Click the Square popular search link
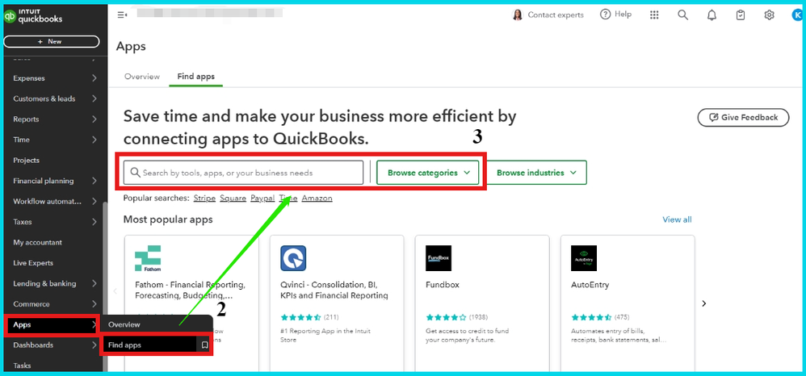This screenshot has height=376, width=806. [233, 198]
